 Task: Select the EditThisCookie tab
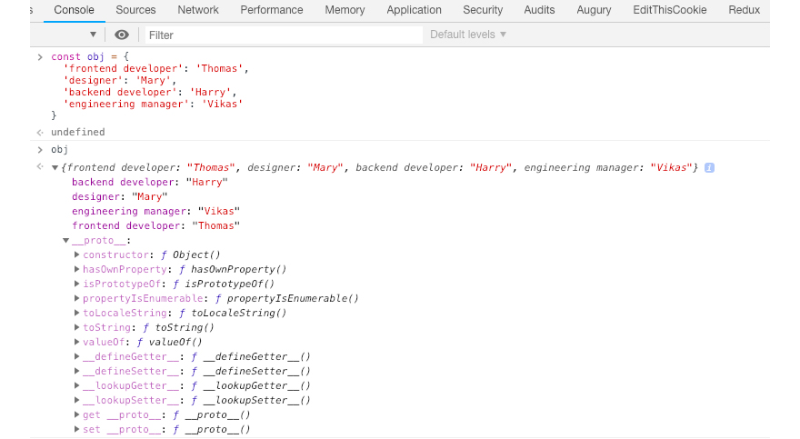point(670,10)
